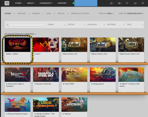The width and height of the screenshot is (148, 117).
Task: Open the VIEW AS: GRID dropdown
Action: pos(106,13)
